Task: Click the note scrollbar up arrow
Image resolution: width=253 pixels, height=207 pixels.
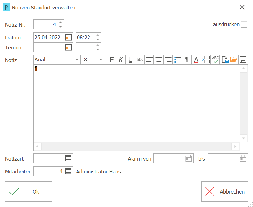Action: click(x=244, y=69)
